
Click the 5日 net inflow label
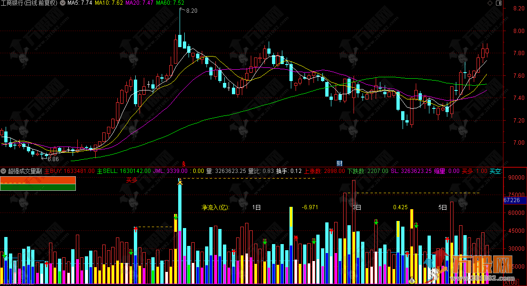tap(443, 207)
